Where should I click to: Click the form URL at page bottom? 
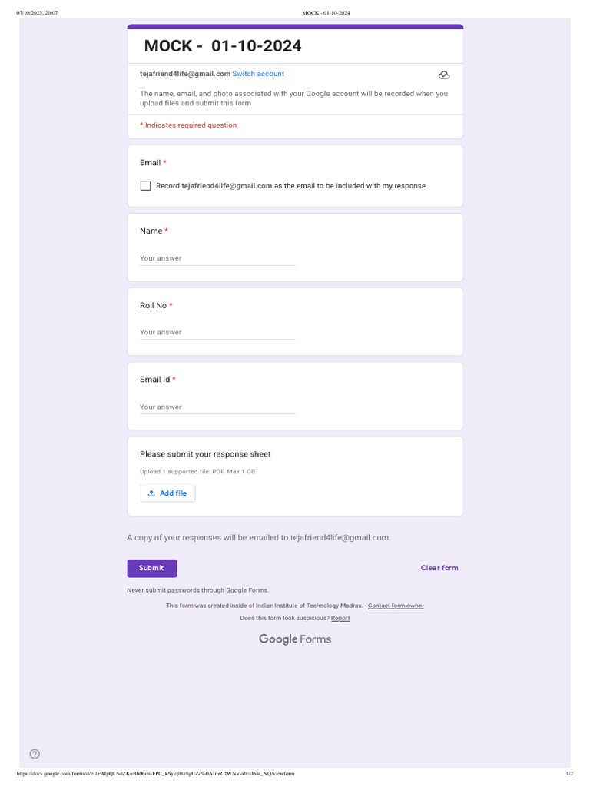click(x=155, y=773)
